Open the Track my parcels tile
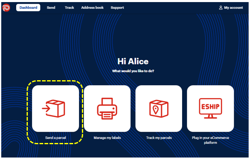The height and width of the screenshot is (160, 249). click(x=159, y=108)
